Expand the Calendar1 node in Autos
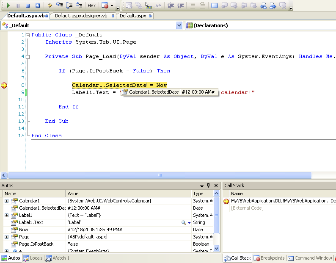Viewport: 336px width, 263px height. pyautogui.click(x=6, y=201)
